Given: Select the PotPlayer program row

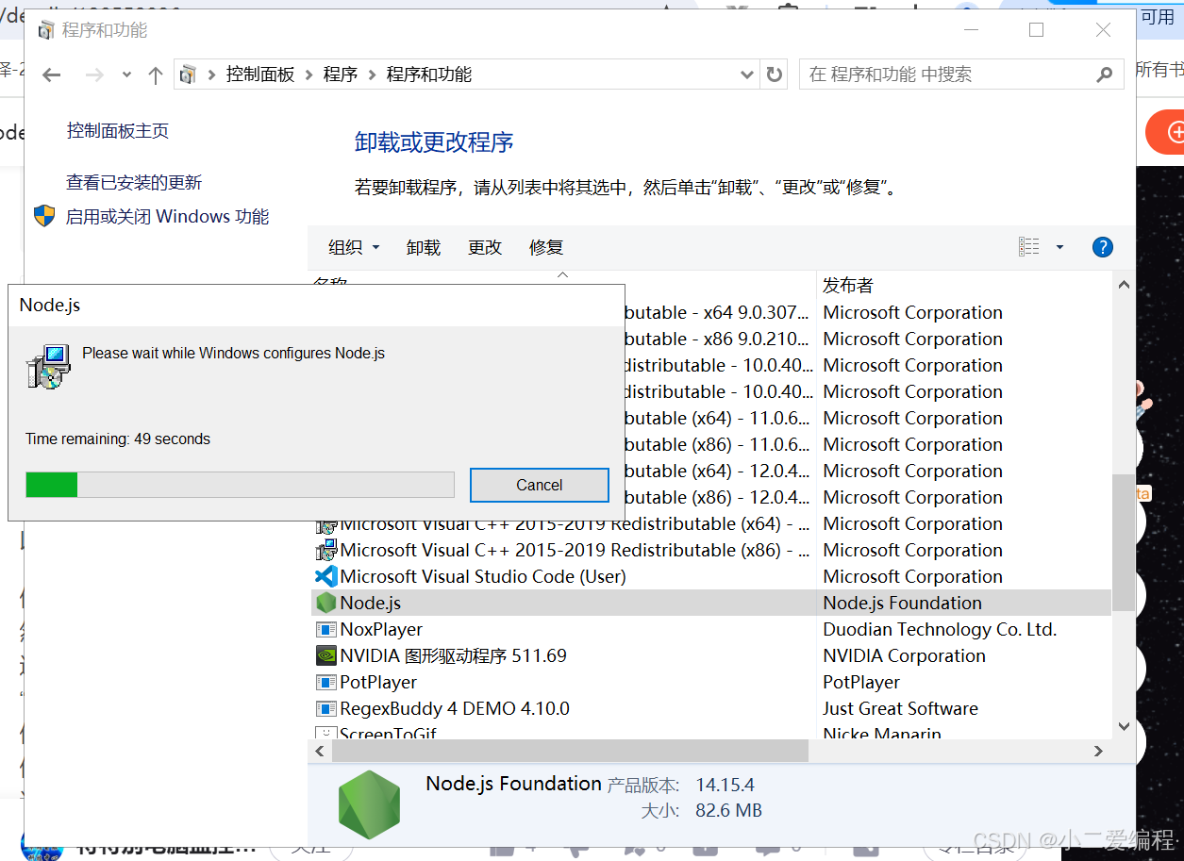Looking at the screenshot, I should tap(711, 682).
